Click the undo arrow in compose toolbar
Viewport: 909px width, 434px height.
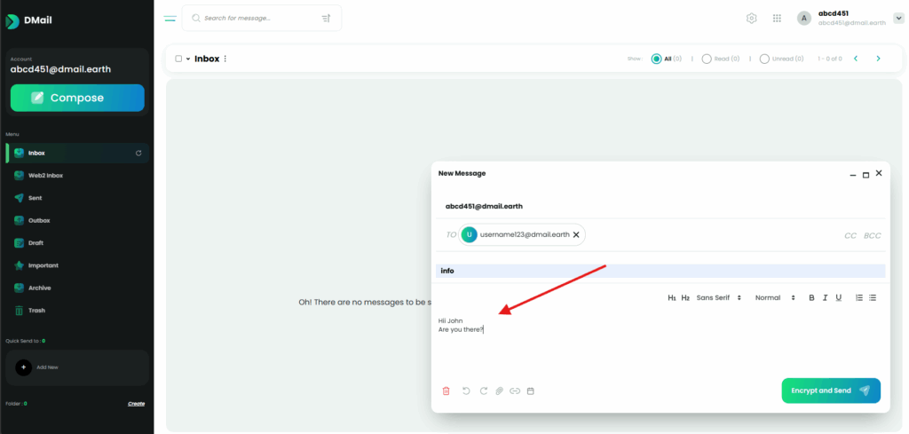tap(466, 391)
